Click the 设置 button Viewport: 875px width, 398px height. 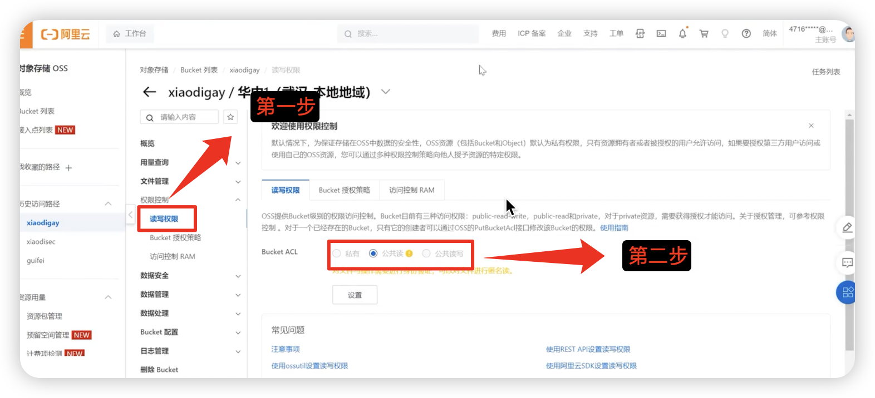click(x=355, y=295)
